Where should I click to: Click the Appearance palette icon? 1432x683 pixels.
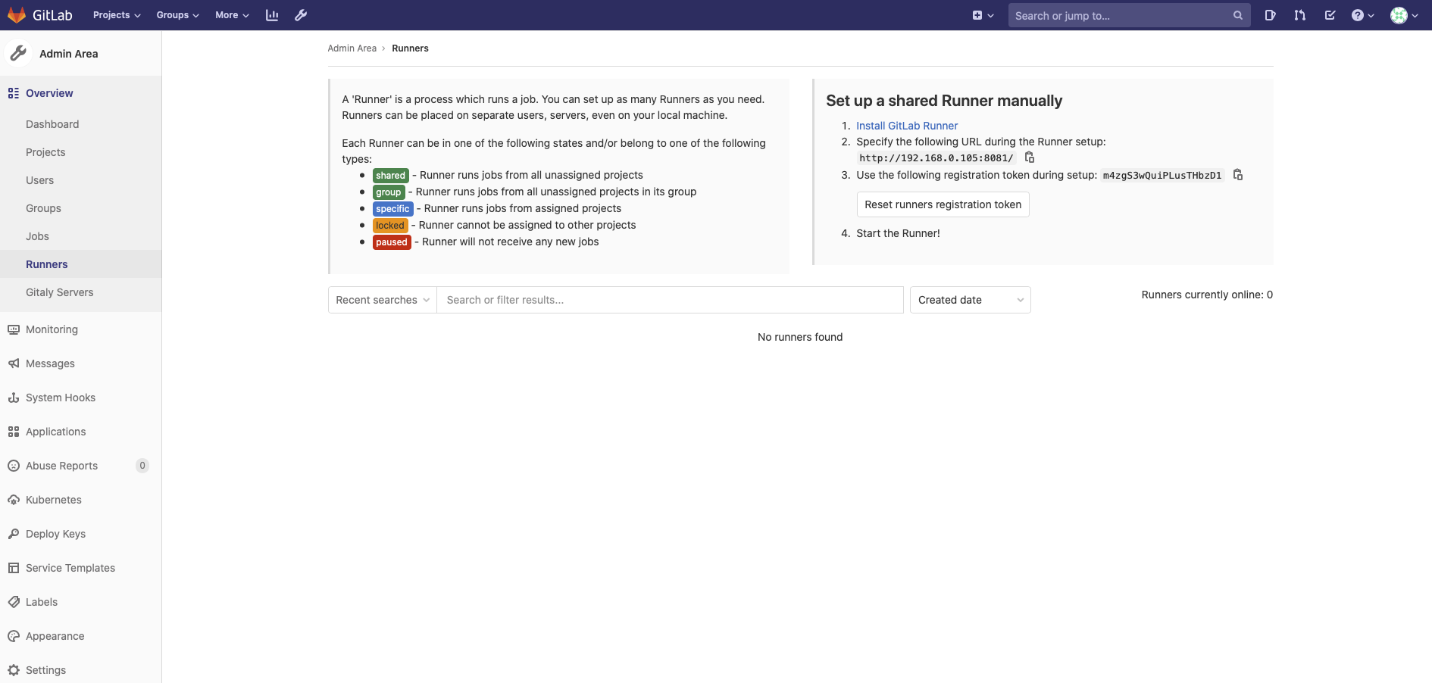pos(14,636)
